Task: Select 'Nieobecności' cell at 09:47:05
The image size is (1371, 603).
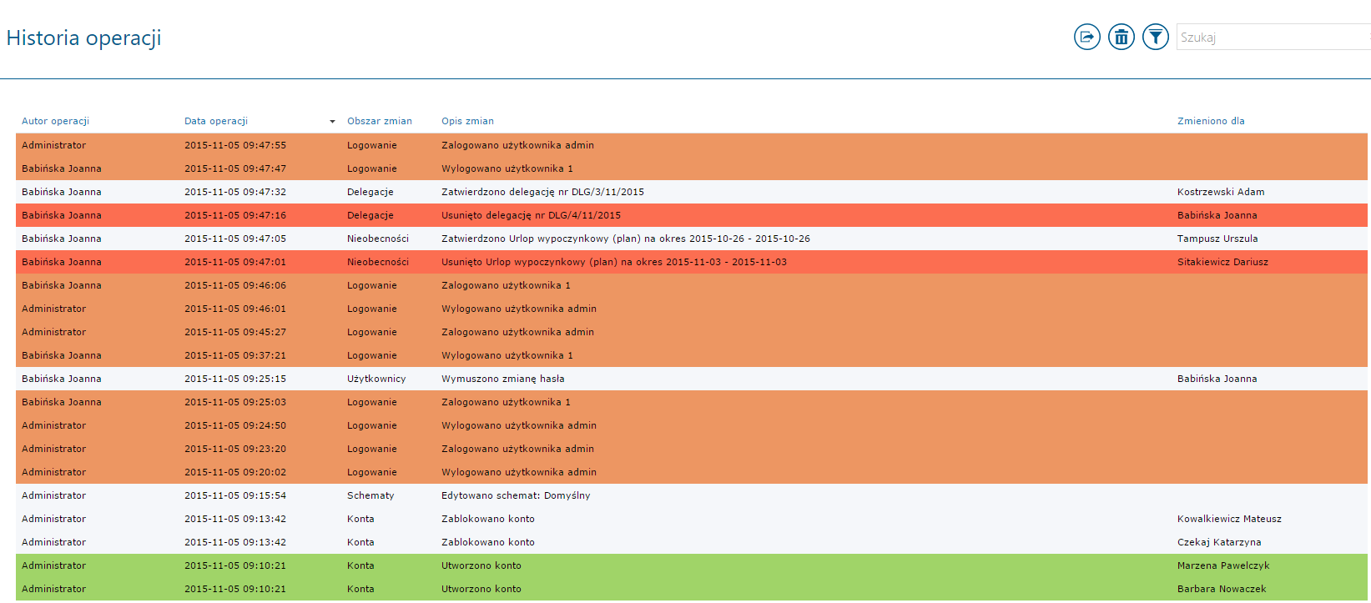Action: point(378,239)
